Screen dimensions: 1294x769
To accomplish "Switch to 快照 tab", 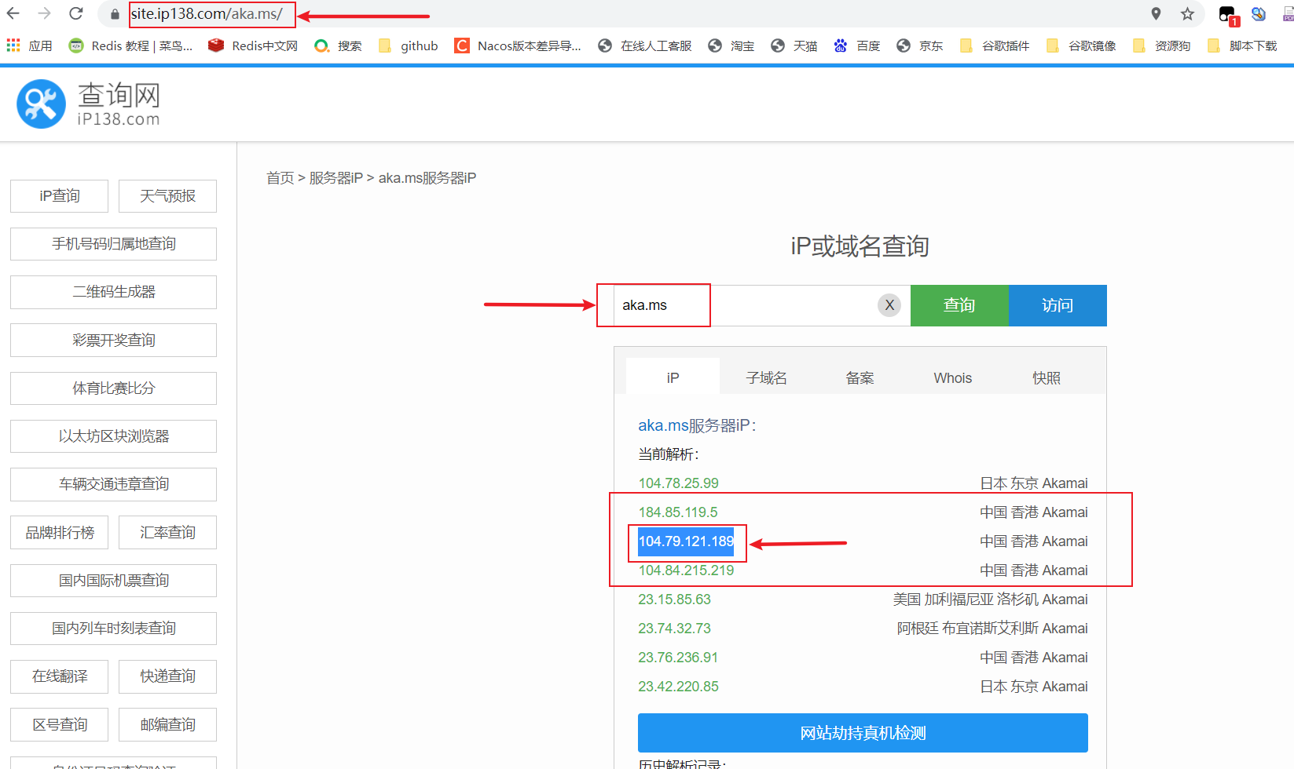I will (x=1047, y=377).
